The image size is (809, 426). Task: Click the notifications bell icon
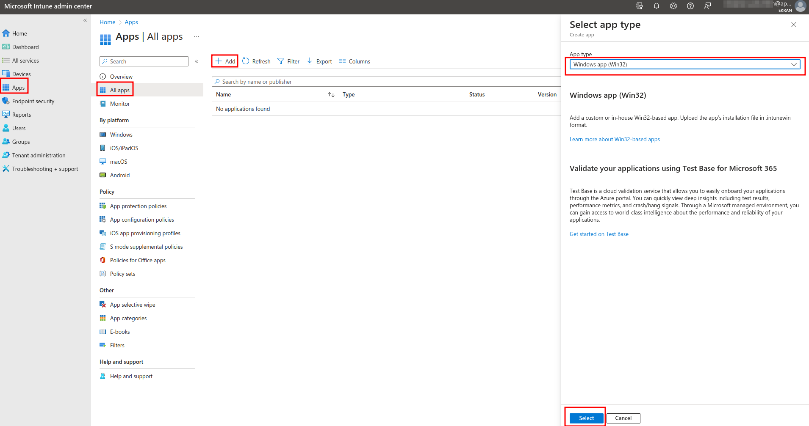point(656,6)
